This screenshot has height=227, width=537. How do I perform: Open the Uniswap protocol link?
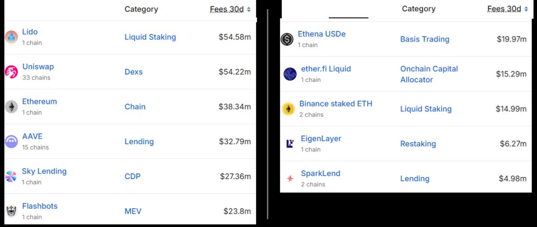point(38,67)
